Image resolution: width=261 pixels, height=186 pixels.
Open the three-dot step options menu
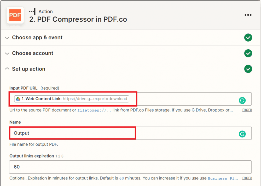248,15
